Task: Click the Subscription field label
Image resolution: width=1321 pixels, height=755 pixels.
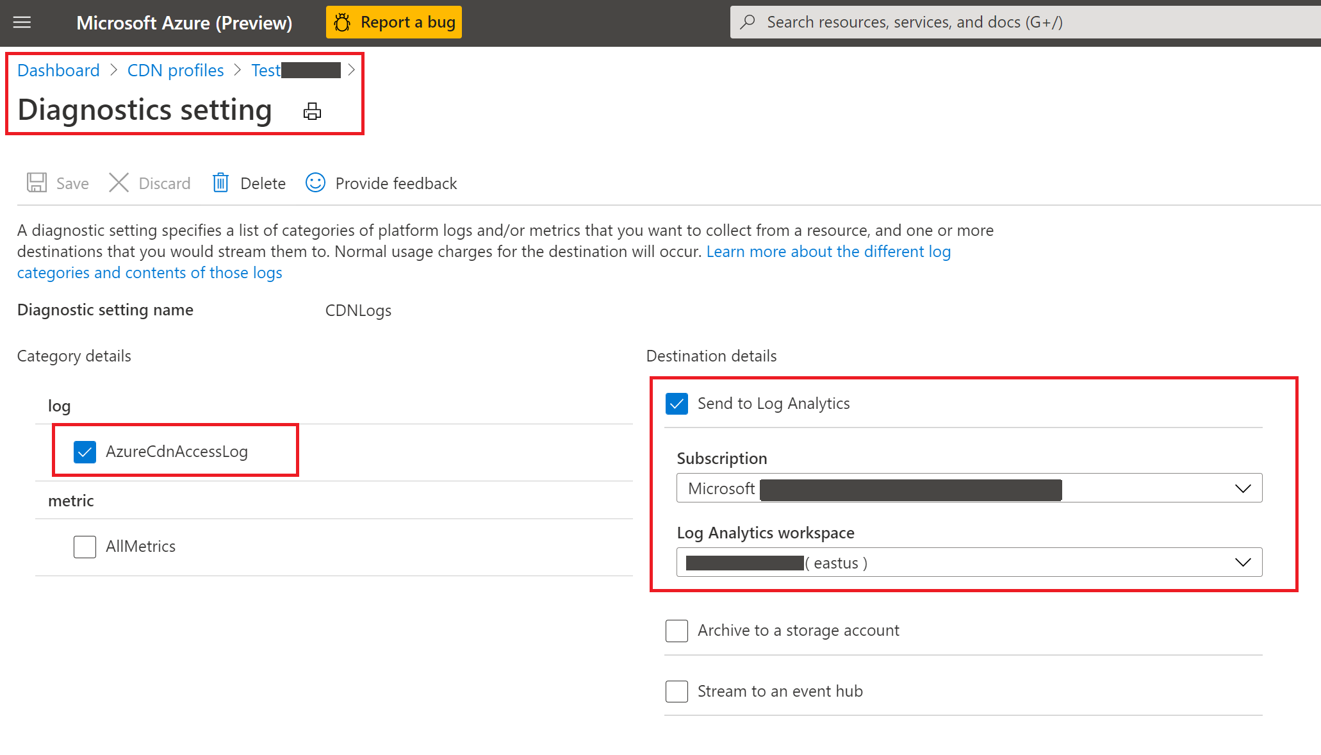Action: (x=722, y=458)
